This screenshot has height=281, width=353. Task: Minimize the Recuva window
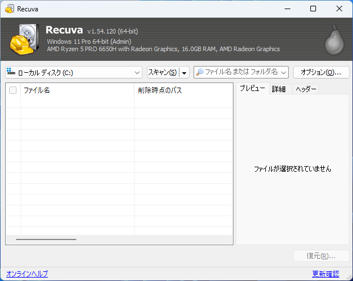point(288,9)
